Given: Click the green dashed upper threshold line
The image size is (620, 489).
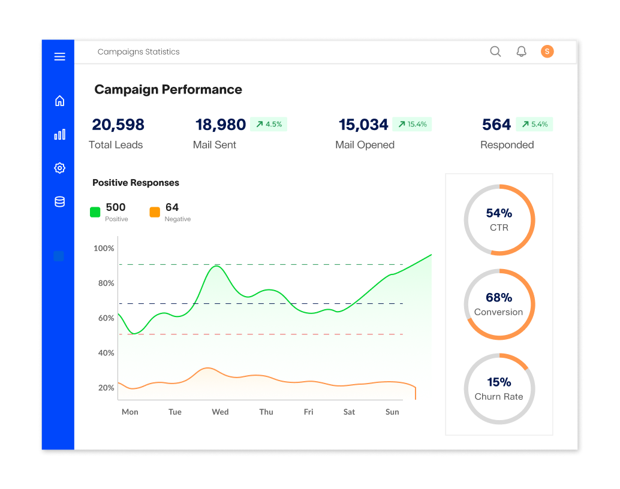Looking at the screenshot, I should tap(261, 264).
